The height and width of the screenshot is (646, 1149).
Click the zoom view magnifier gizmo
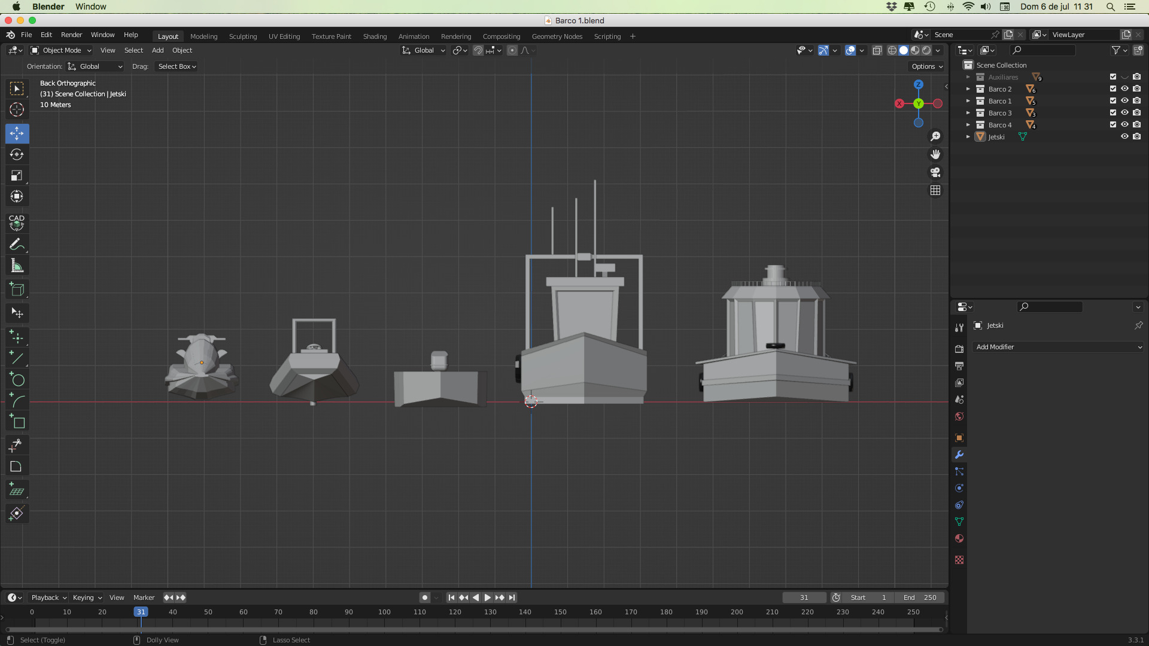coord(935,136)
